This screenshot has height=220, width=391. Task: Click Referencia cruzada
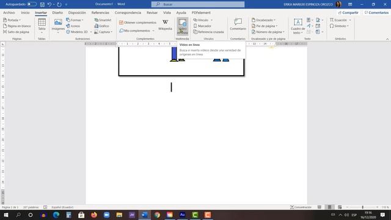(x=208, y=32)
